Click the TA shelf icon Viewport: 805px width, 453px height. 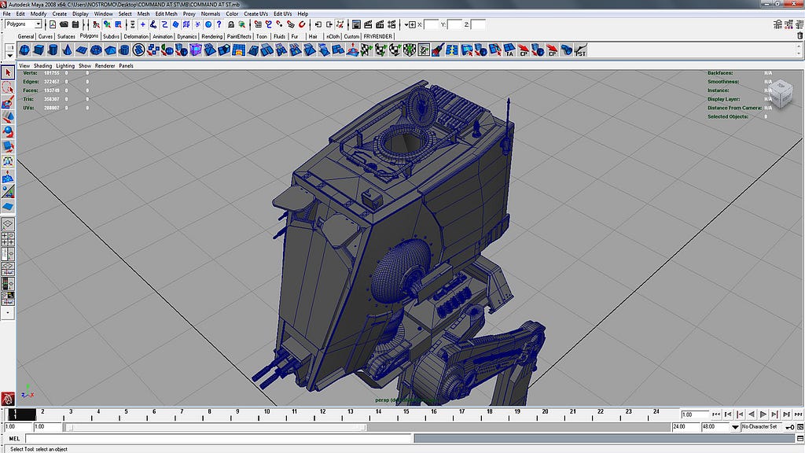pos(509,50)
